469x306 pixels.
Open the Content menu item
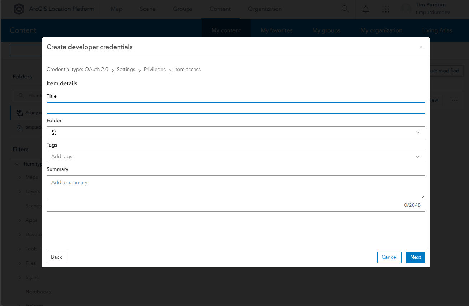(x=220, y=9)
